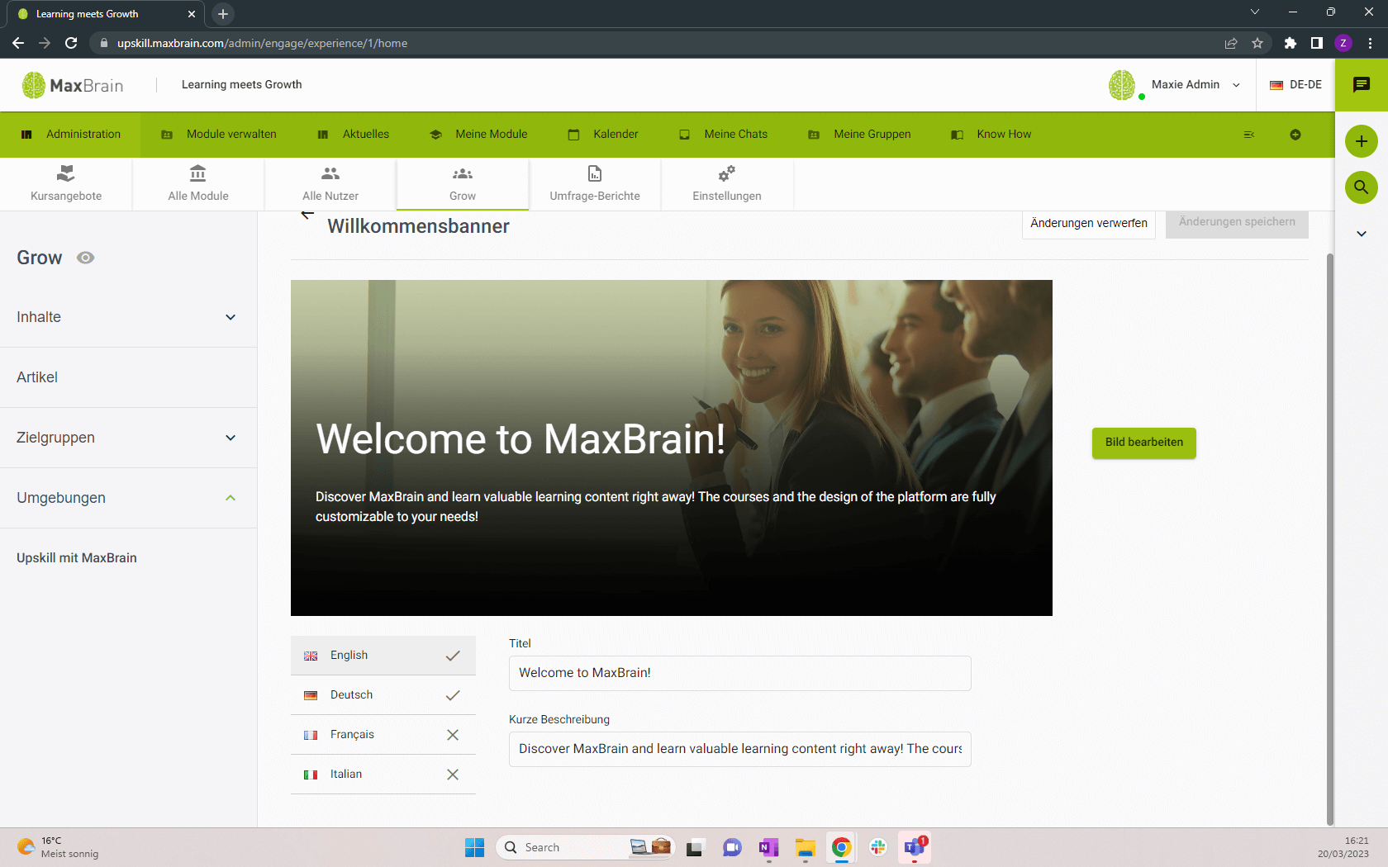The width and height of the screenshot is (1388, 867).
Task: Collapse the Umgebungen section
Action: coord(128,498)
